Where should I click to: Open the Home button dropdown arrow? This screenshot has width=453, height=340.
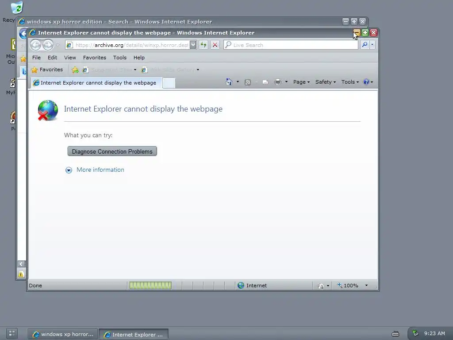coord(238,82)
